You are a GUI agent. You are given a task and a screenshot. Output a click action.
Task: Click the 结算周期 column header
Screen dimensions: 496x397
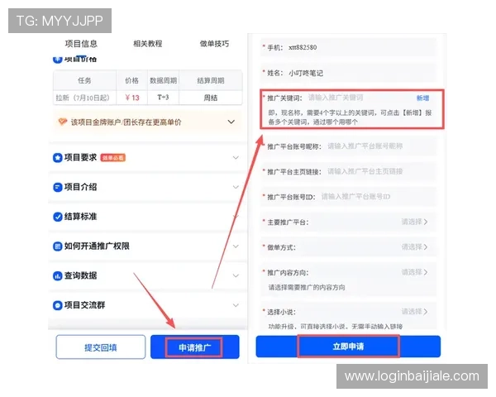(x=211, y=81)
